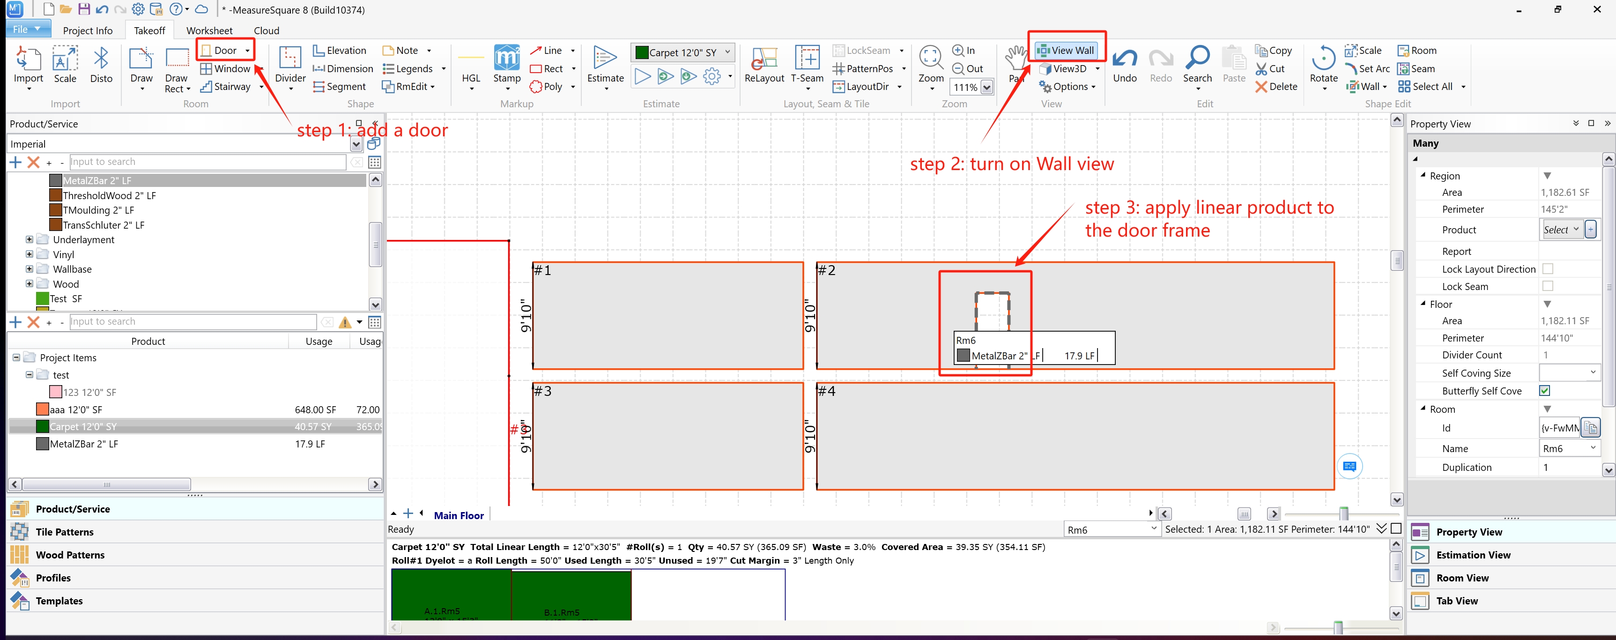Click the green Carpet 12'0" SY color swatch
The width and height of the screenshot is (1616, 640).
tap(43, 427)
